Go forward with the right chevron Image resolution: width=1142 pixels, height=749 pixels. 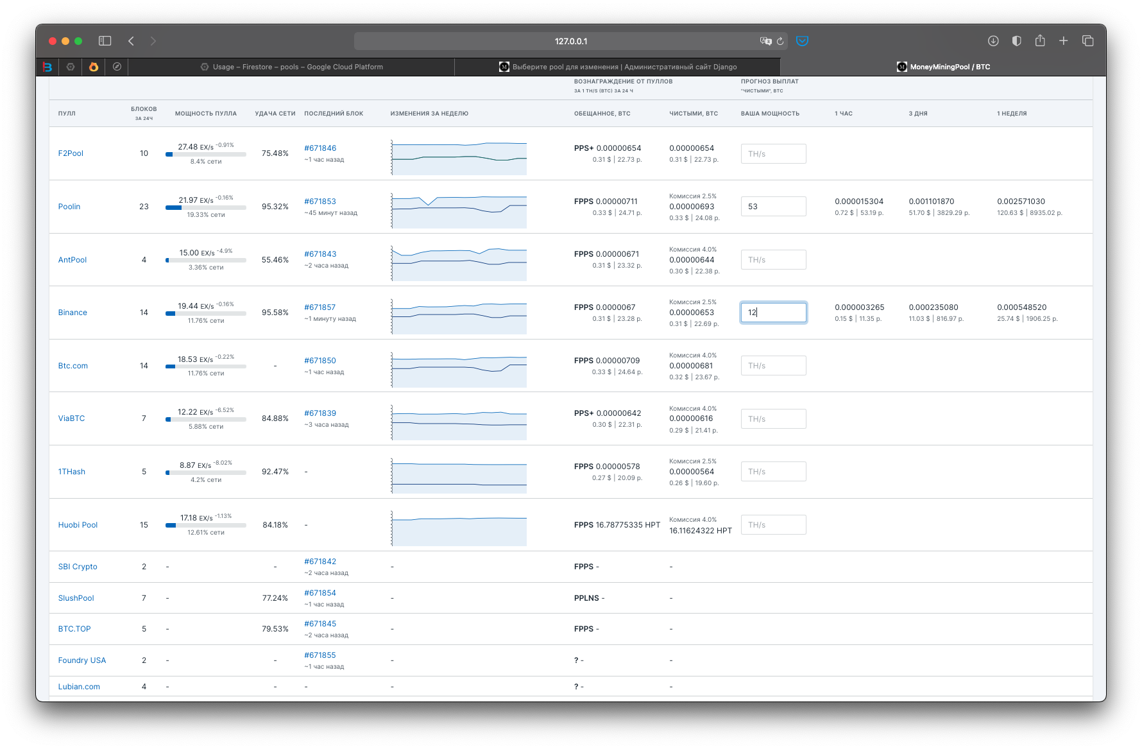click(153, 41)
